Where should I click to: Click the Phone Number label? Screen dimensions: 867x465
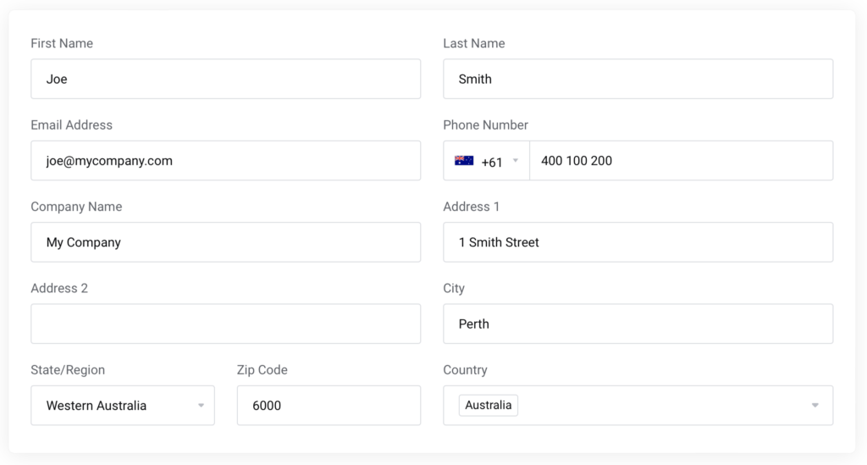tap(485, 125)
